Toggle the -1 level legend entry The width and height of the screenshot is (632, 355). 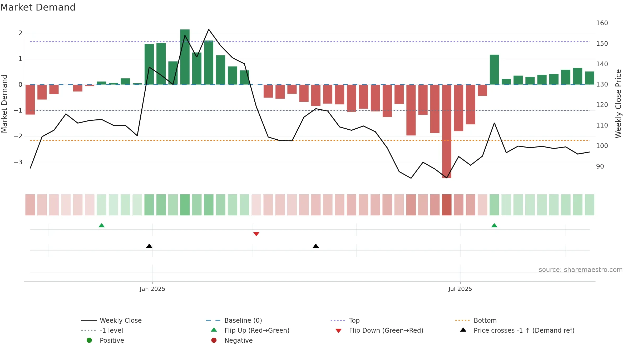click(102, 330)
